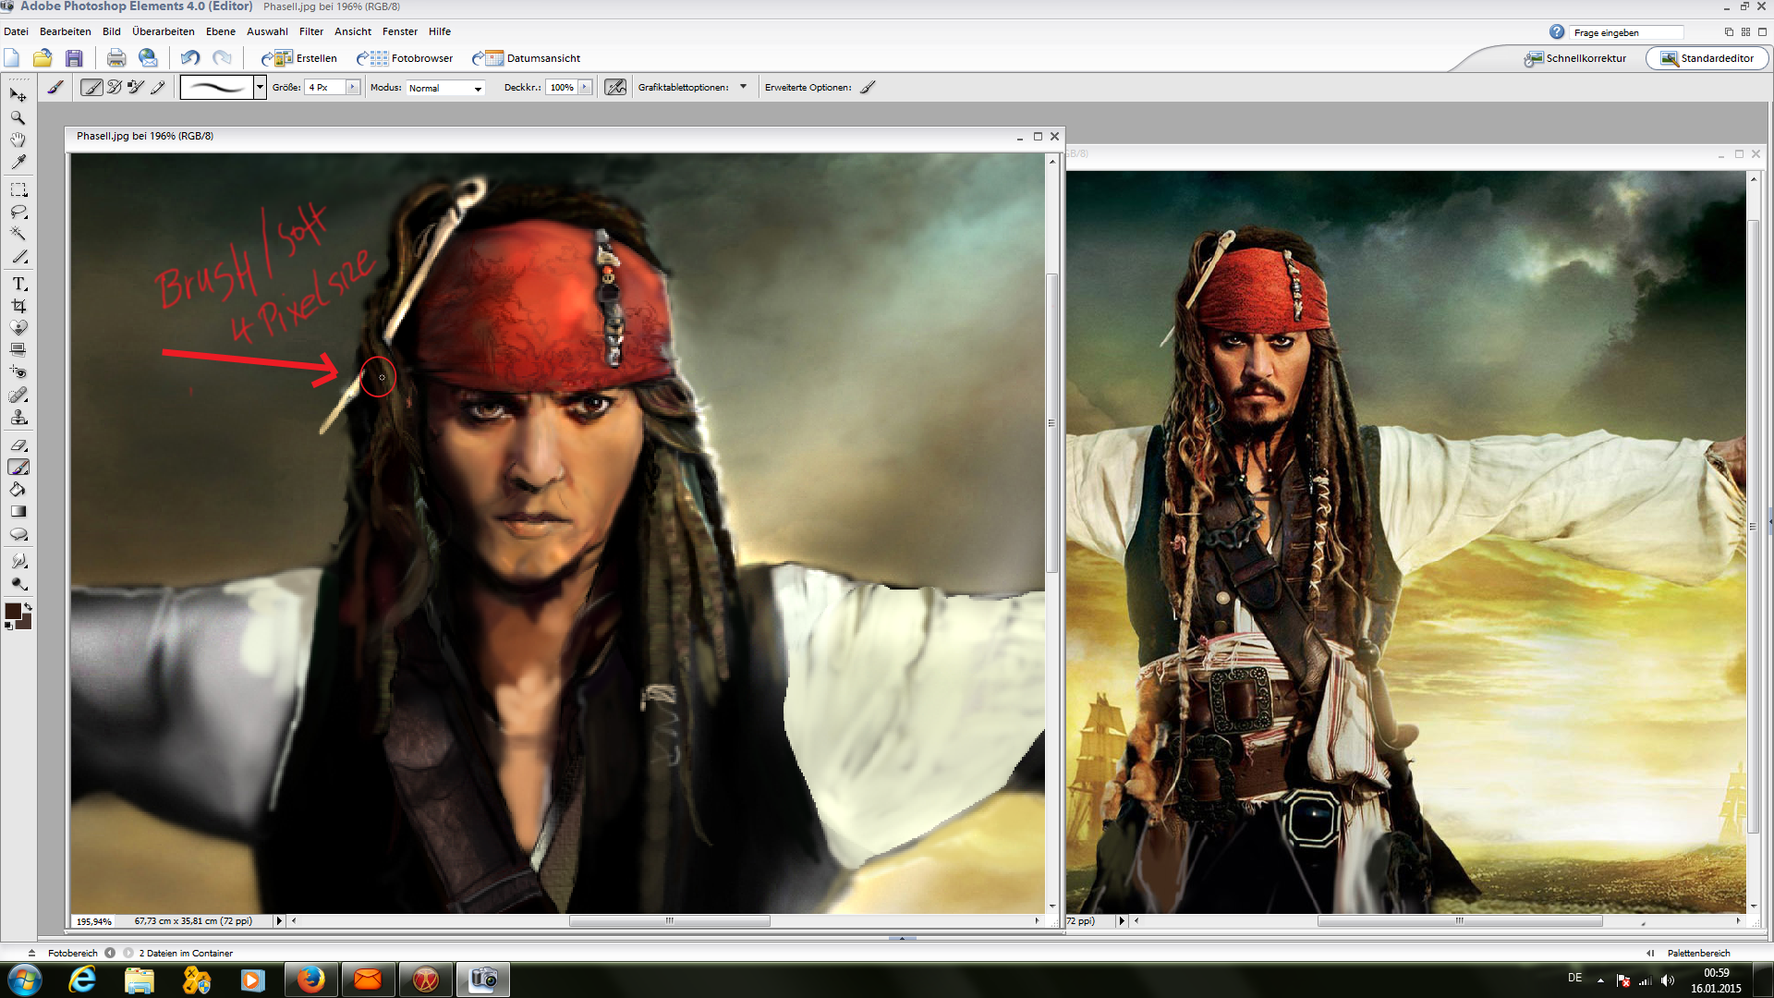Select the Eyedropper tool
Image resolution: width=1774 pixels, height=998 pixels.
[18, 162]
